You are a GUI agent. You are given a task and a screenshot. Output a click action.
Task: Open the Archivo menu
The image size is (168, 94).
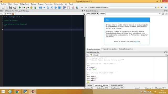coord(3,4)
